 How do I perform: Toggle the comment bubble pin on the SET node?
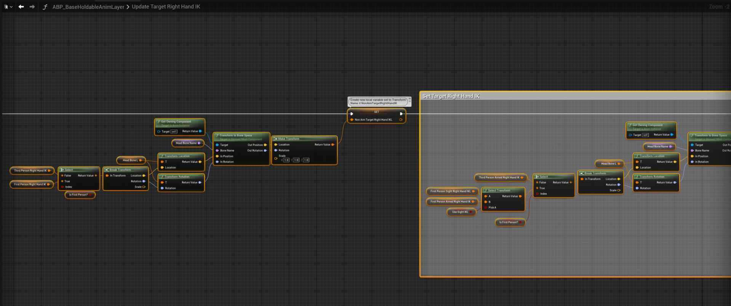[x=410, y=99]
